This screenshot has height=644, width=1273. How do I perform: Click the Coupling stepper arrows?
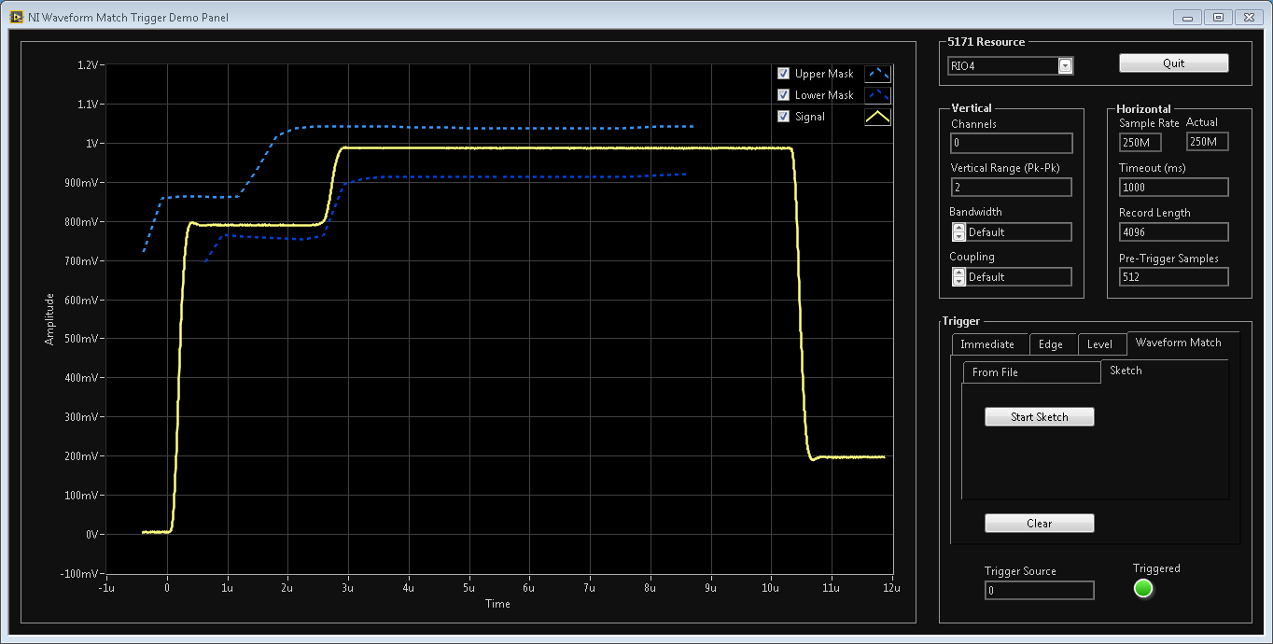pos(958,276)
